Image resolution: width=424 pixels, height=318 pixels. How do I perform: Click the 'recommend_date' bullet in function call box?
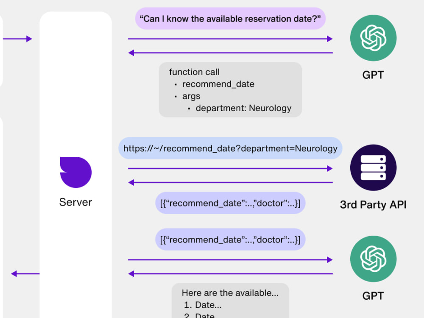pos(218,84)
